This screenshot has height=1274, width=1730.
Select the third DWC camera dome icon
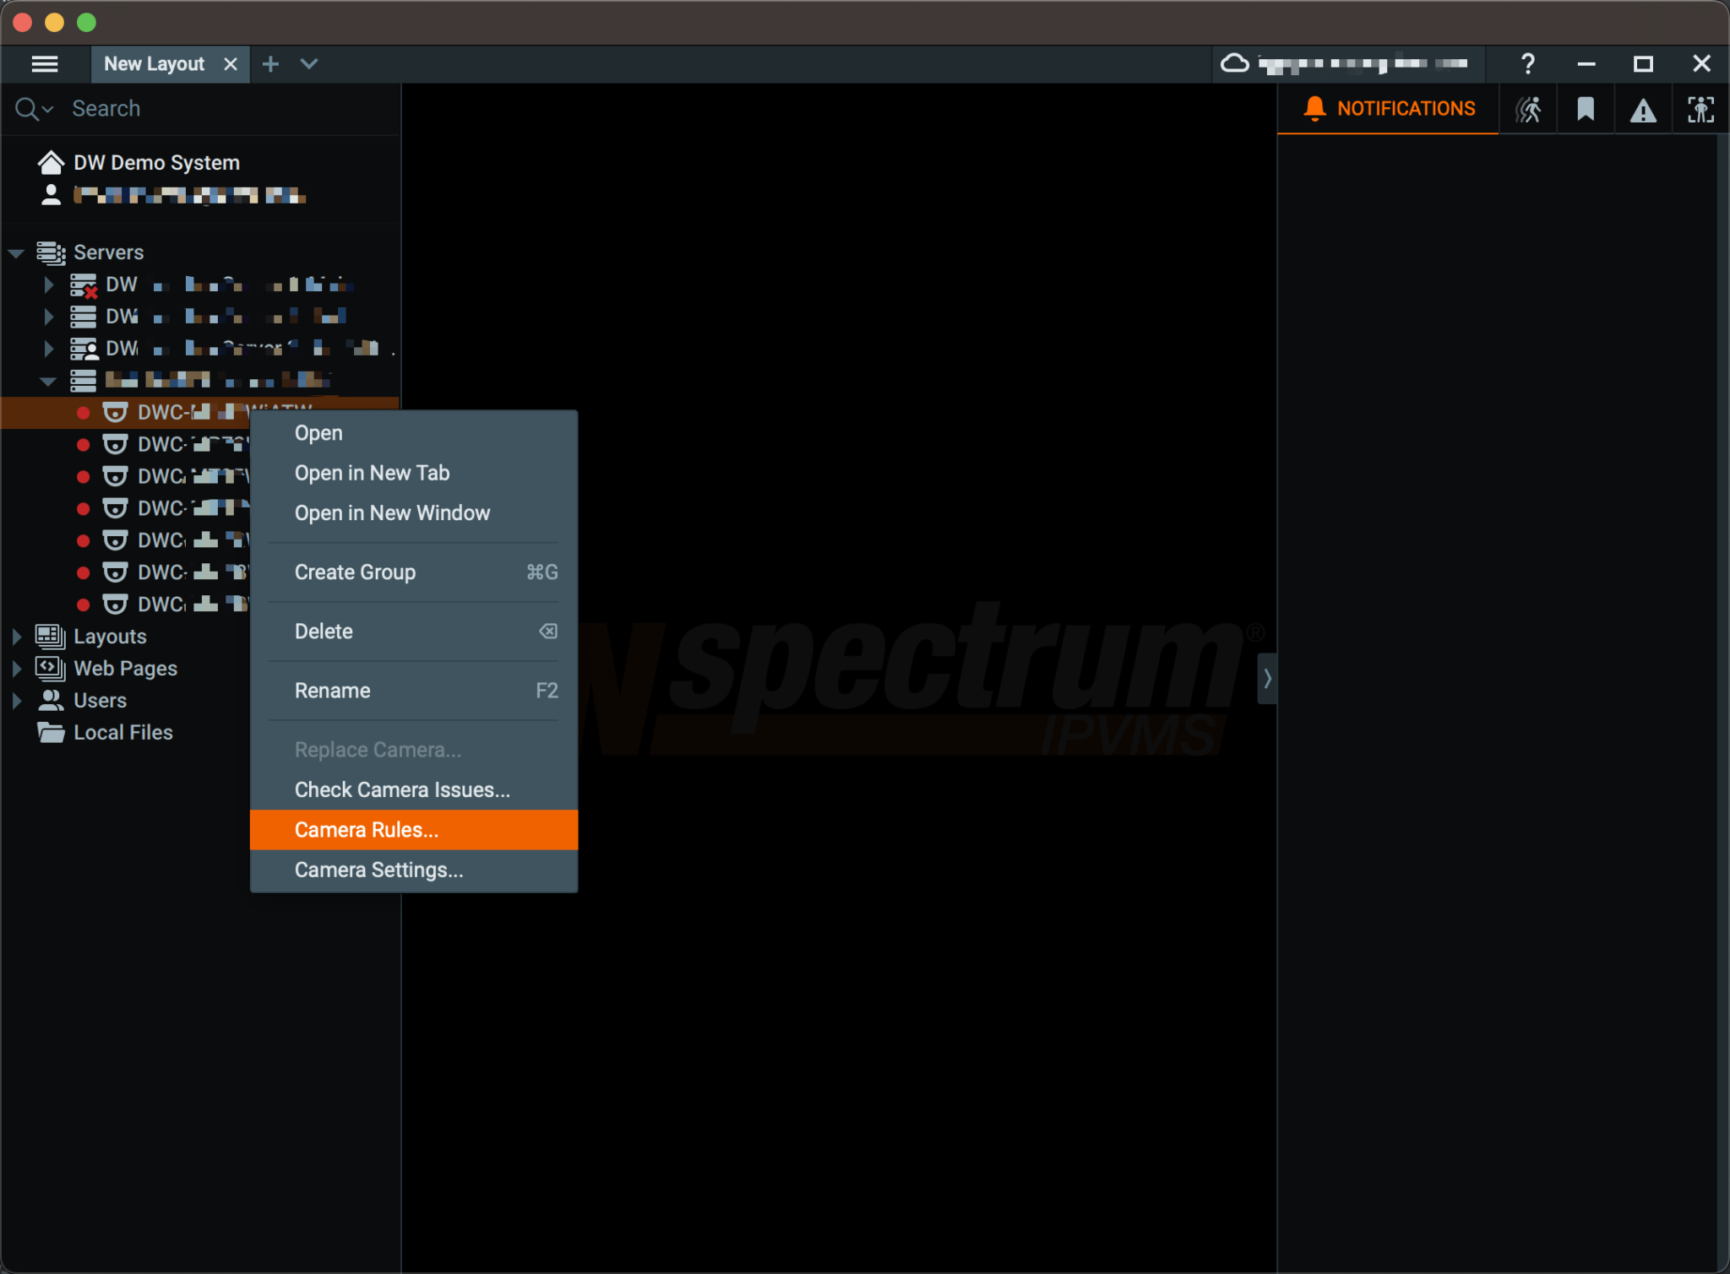[x=115, y=476]
